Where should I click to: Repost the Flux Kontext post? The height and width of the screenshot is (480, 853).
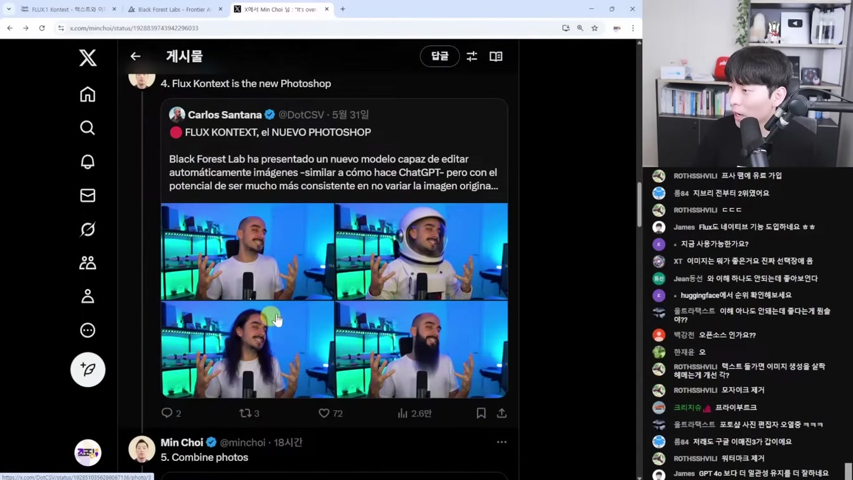click(249, 413)
